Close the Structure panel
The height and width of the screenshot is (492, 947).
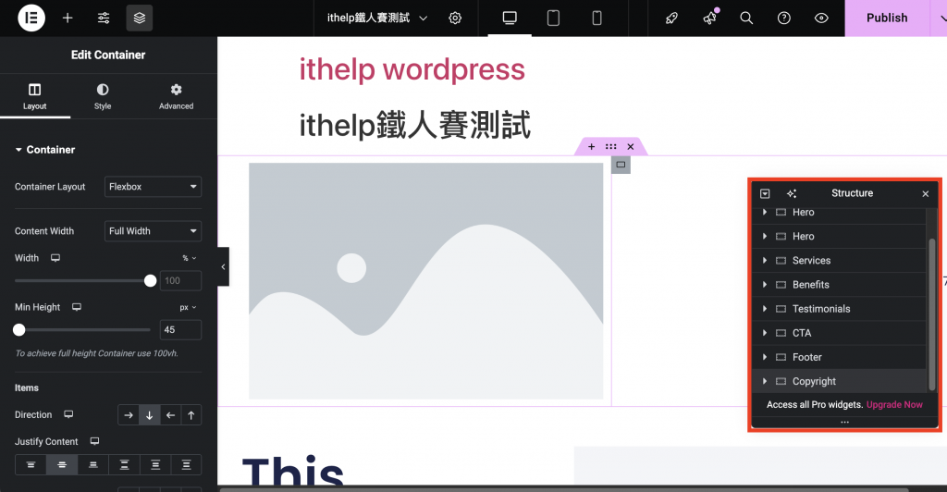pyautogui.click(x=925, y=194)
